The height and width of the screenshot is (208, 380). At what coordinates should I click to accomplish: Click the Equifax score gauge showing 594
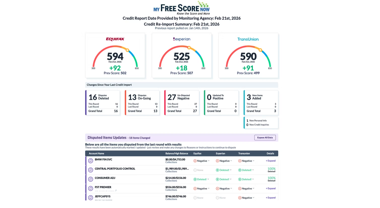(115, 57)
